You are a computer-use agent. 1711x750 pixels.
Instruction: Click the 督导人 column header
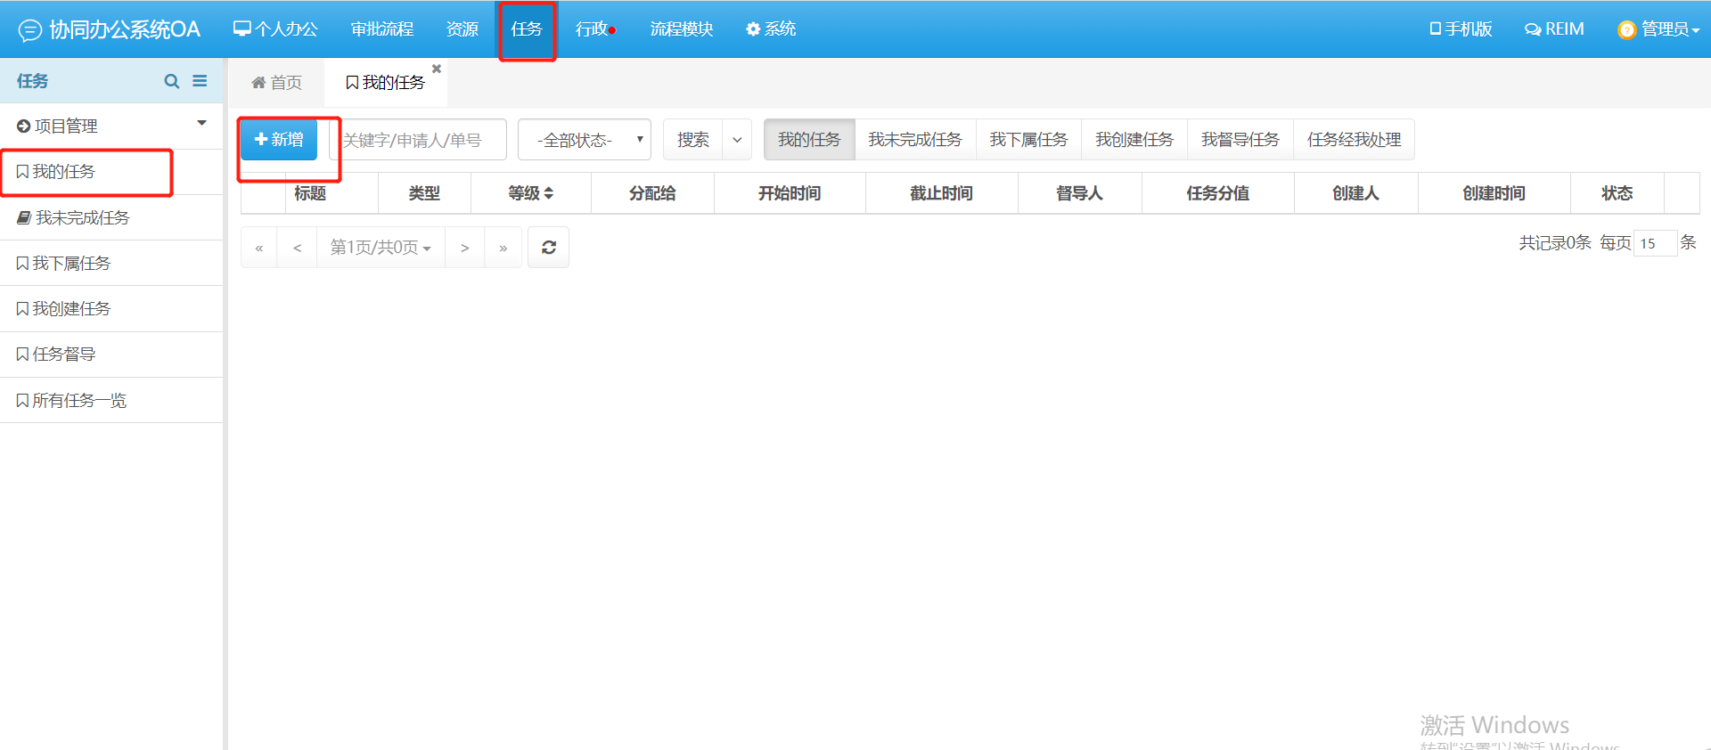[x=1079, y=193]
